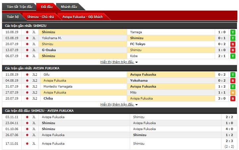Click the 3 : 0 score in Chiba row
Screen dimensions: 239x150
click(222, 99)
